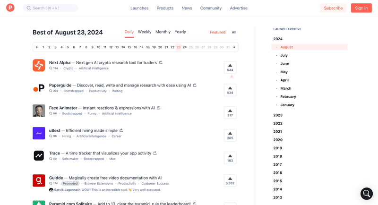Image resolution: width=378 pixels, height=205 pixels.
Task: Open July in the launch archive
Action: [x=284, y=55]
